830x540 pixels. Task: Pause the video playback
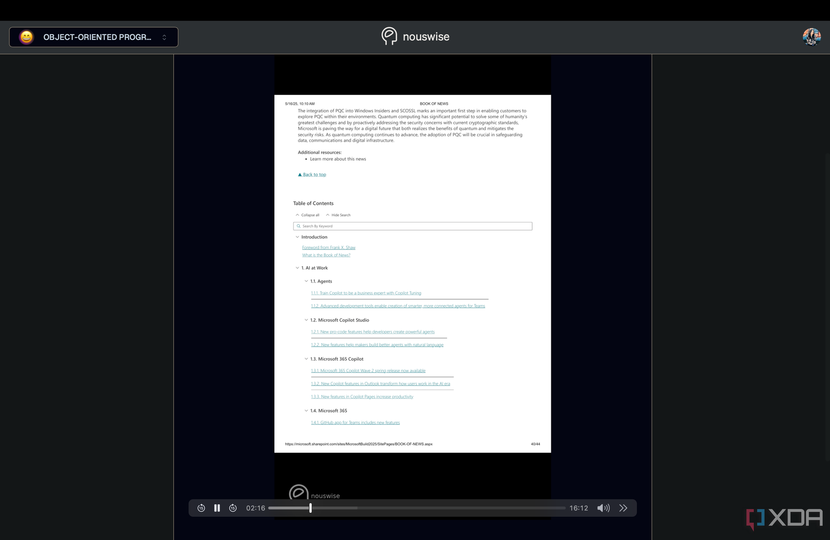[217, 508]
